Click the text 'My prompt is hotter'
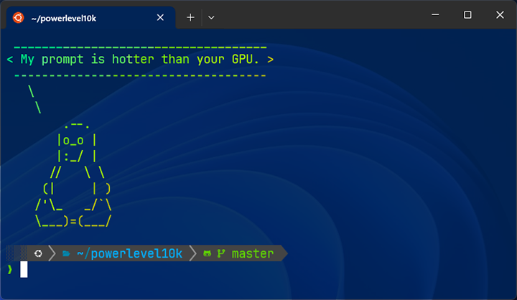 click(87, 60)
